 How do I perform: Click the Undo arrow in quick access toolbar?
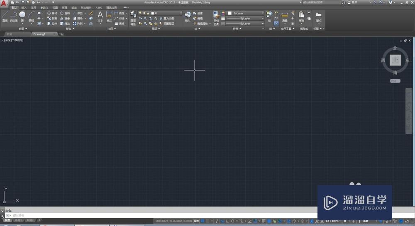pyautogui.click(x=38, y=2)
